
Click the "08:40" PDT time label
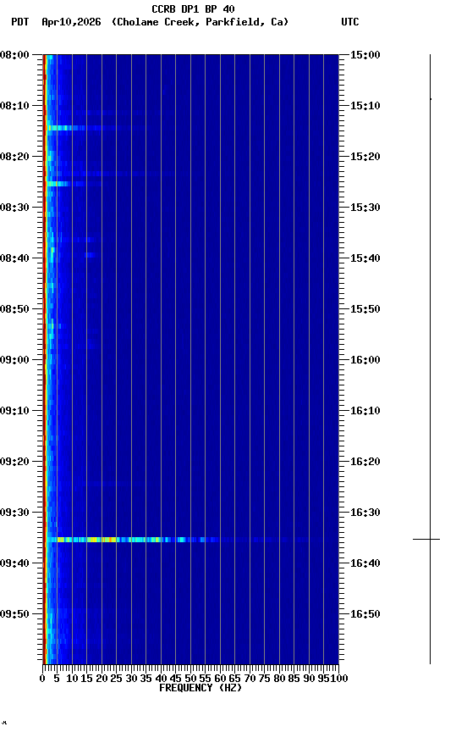(14, 258)
